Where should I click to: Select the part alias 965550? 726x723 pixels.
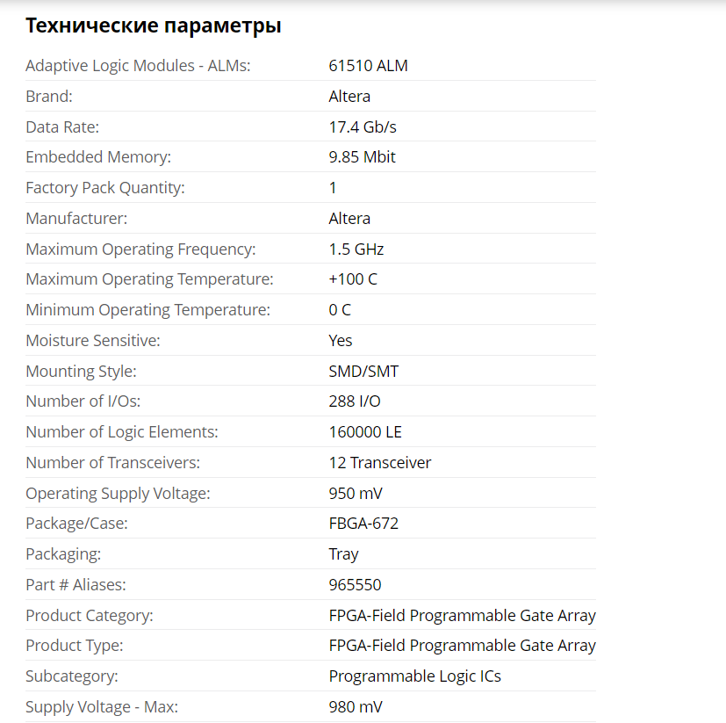pos(356,585)
